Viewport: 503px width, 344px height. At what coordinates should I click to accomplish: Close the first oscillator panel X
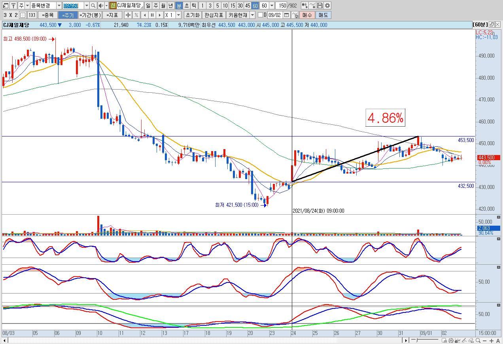(x=498, y=239)
